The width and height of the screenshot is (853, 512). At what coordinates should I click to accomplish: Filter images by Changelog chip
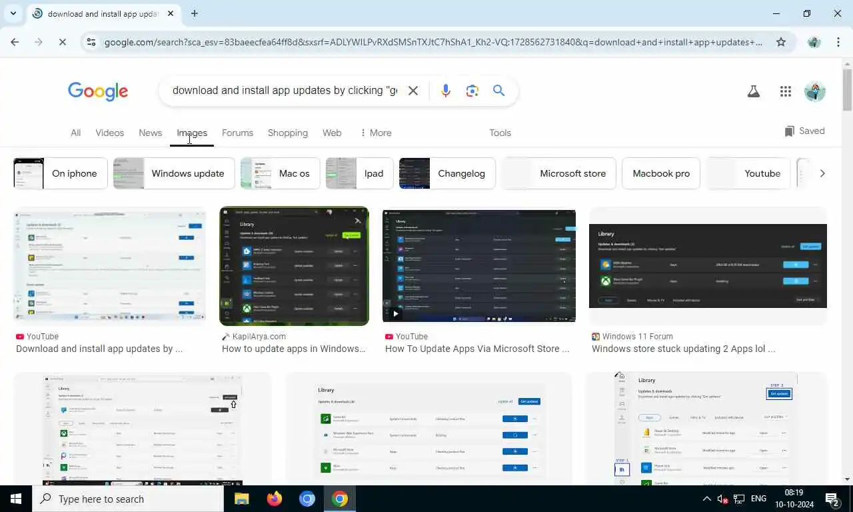(x=447, y=173)
